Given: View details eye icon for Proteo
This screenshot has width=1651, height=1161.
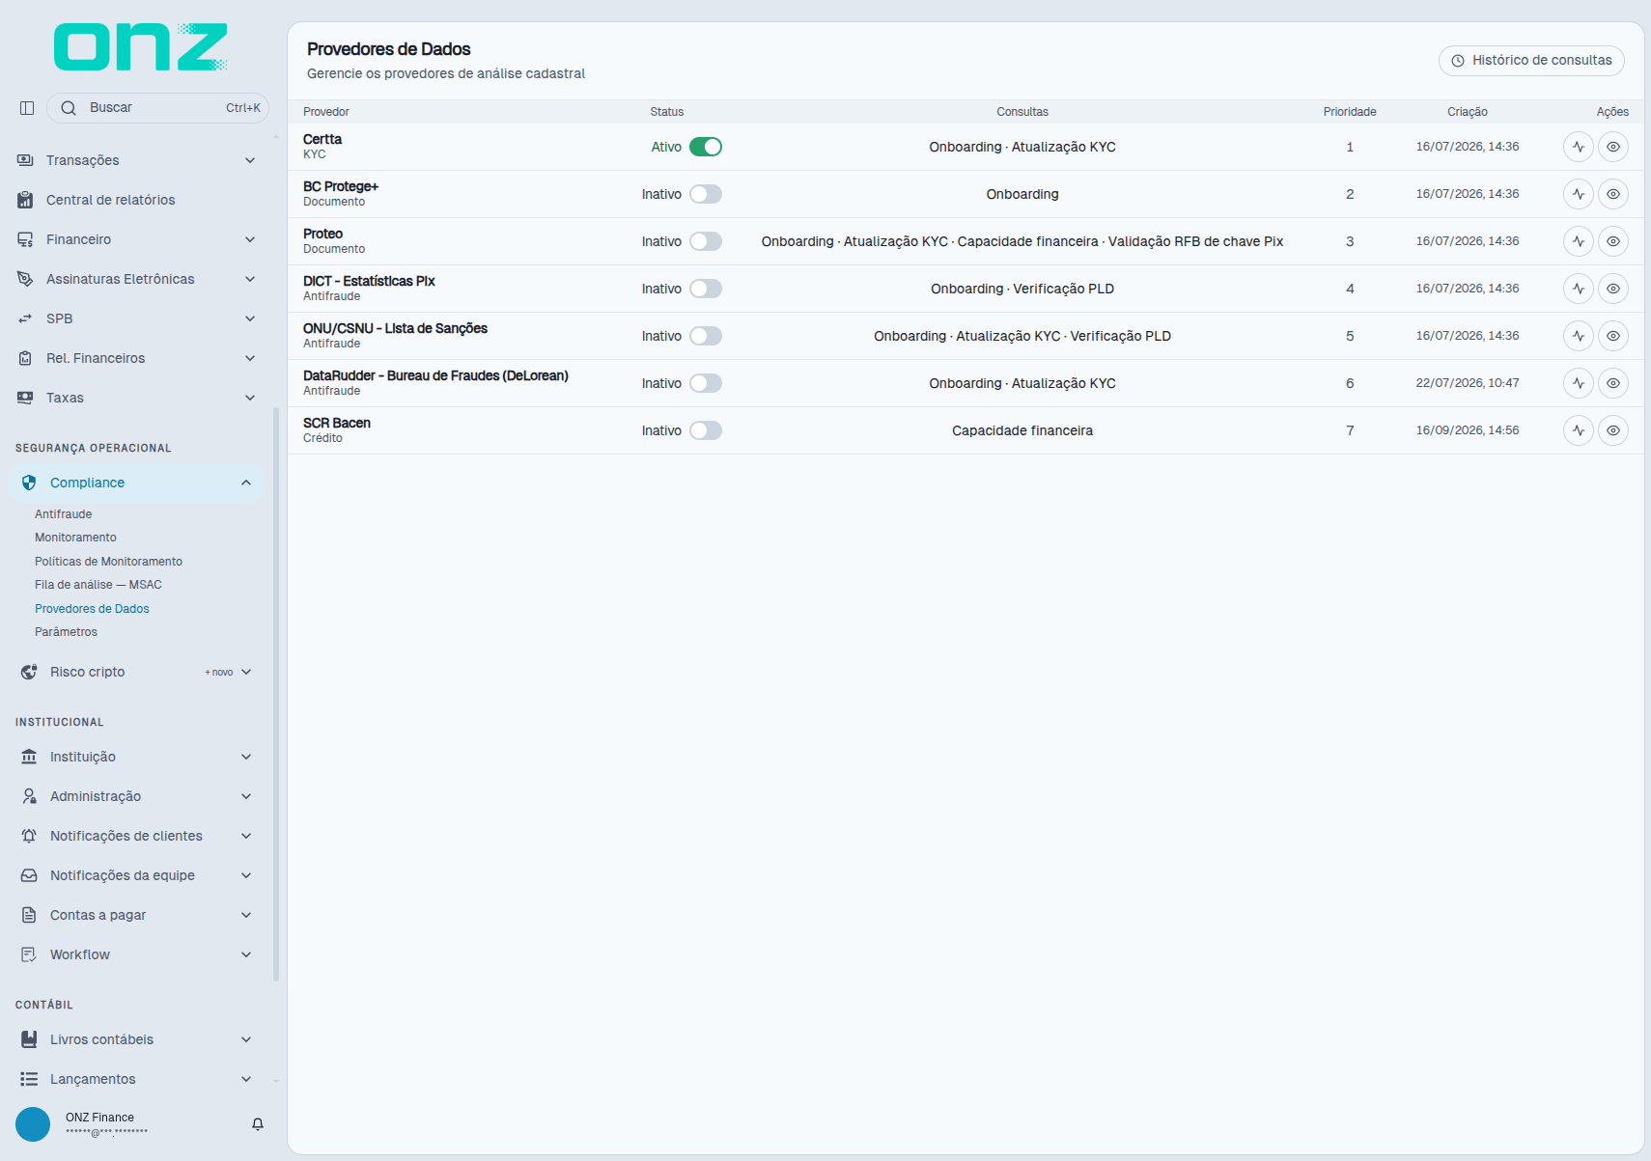Looking at the screenshot, I should [1613, 241].
